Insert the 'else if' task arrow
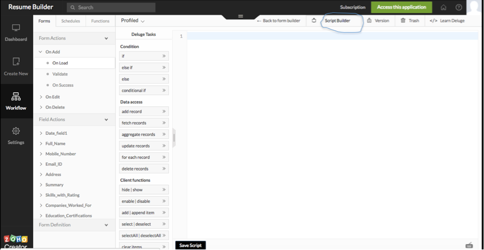Viewport: 484px width, 250px height. tap(164, 68)
